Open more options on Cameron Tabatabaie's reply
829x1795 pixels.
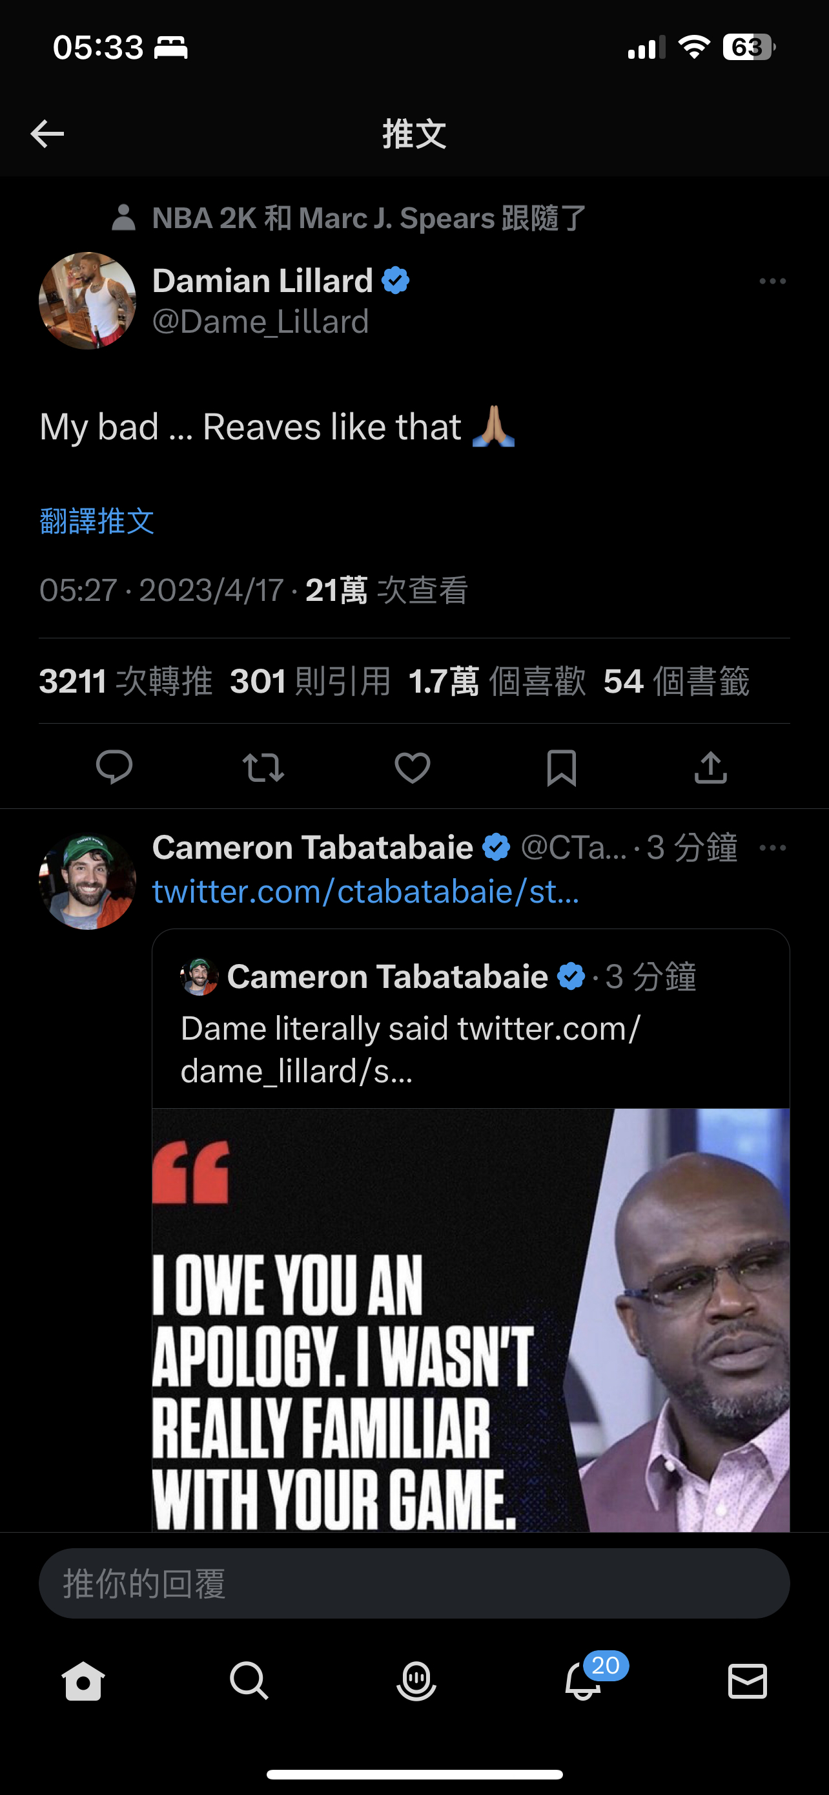point(773,848)
